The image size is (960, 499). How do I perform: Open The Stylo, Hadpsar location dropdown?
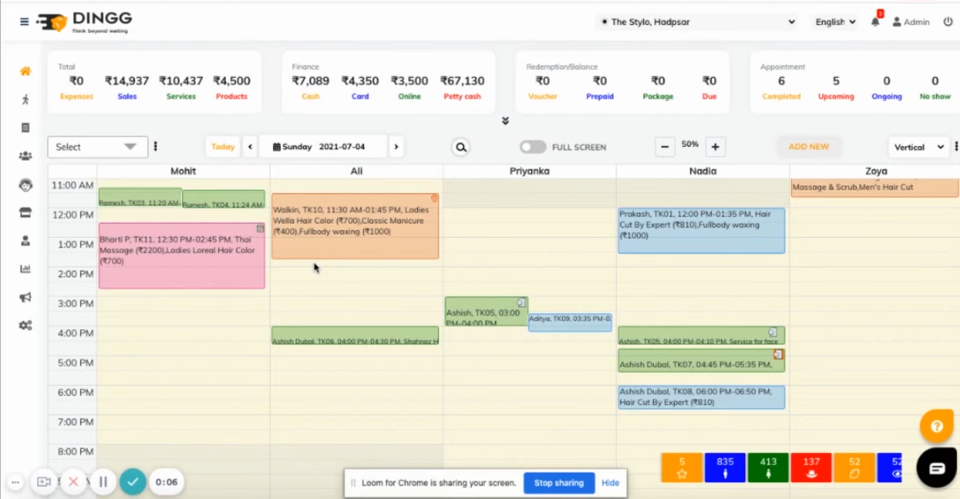coord(697,22)
